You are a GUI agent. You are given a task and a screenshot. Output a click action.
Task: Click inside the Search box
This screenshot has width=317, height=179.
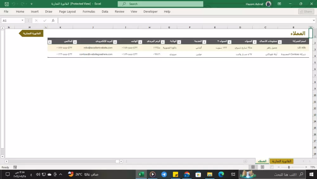[x=160, y=4]
